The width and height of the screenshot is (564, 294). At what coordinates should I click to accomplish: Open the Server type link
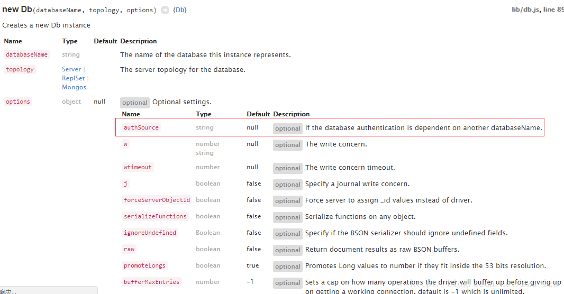71,69
